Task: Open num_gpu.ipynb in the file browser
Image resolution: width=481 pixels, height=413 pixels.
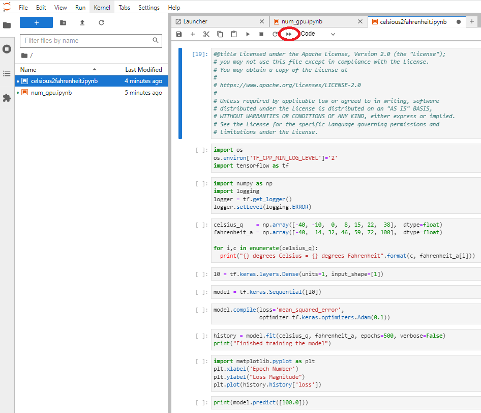Action: click(51, 93)
